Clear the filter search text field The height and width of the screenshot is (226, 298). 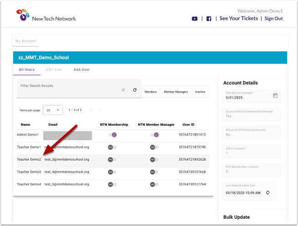coord(123,90)
